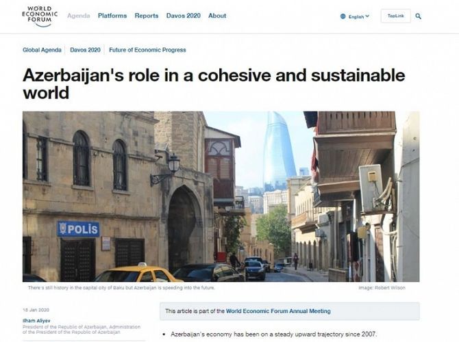Open the Agenda menu item
The image size is (459, 342).
click(x=78, y=16)
